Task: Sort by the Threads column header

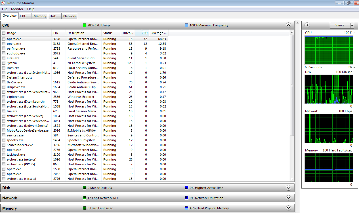Action: click(127, 33)
